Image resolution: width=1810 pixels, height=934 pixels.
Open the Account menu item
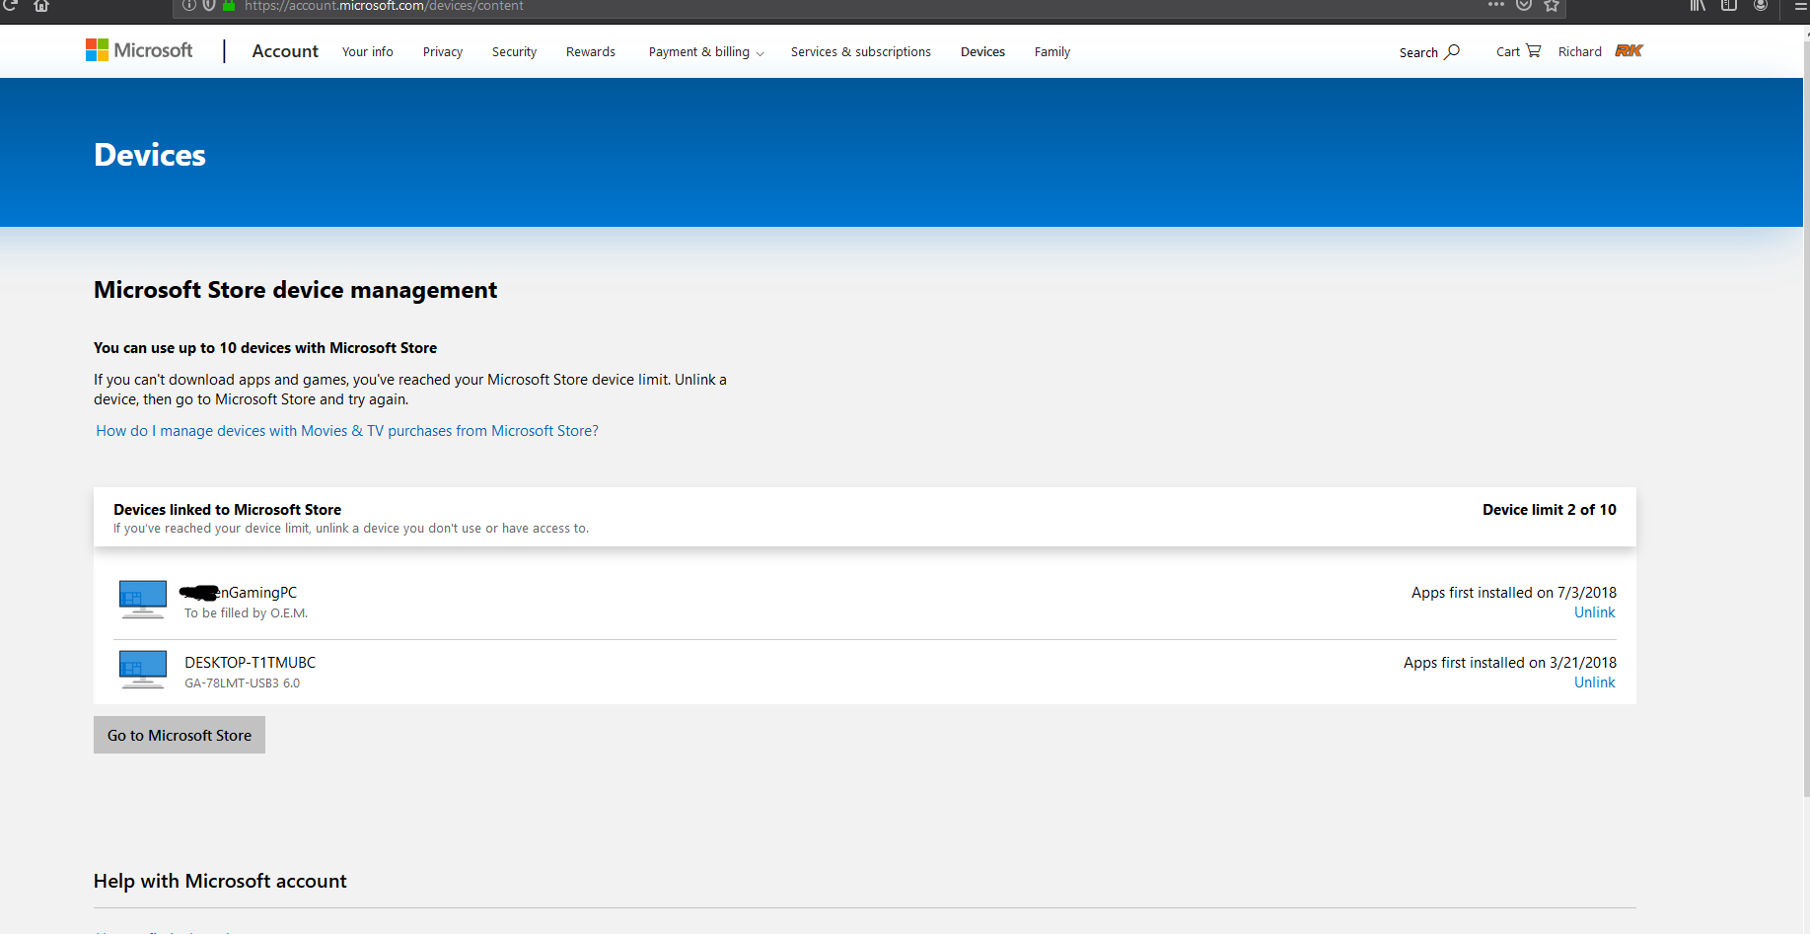(x=285, y=51)
